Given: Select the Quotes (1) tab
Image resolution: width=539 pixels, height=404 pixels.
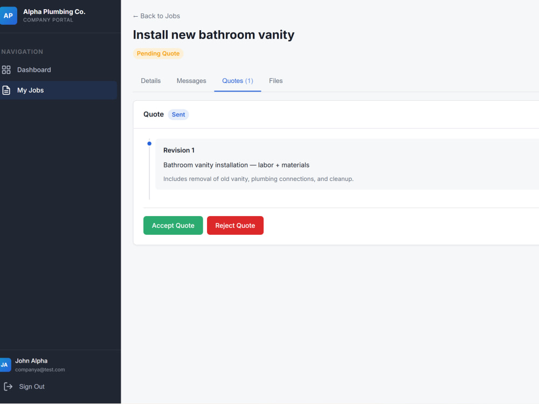Looking at the screenshot, I should click(238, 81).
